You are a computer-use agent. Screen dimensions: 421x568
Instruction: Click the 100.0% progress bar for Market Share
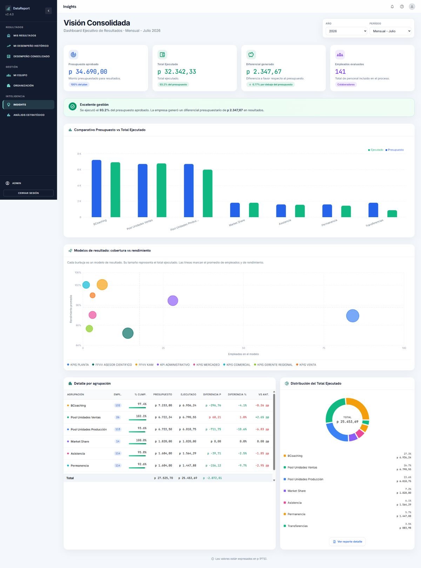[x=138, y=444]
